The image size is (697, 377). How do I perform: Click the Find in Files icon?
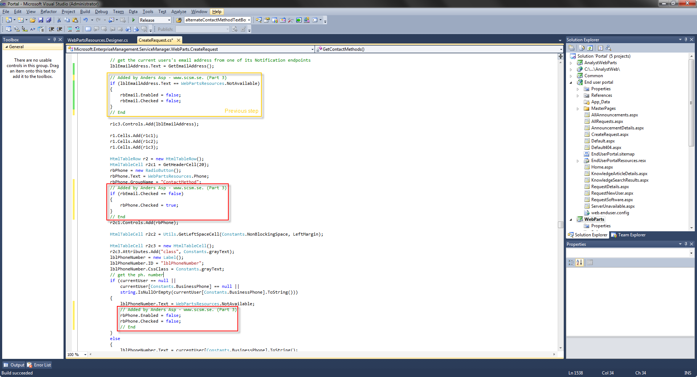[x=179, y=20]
